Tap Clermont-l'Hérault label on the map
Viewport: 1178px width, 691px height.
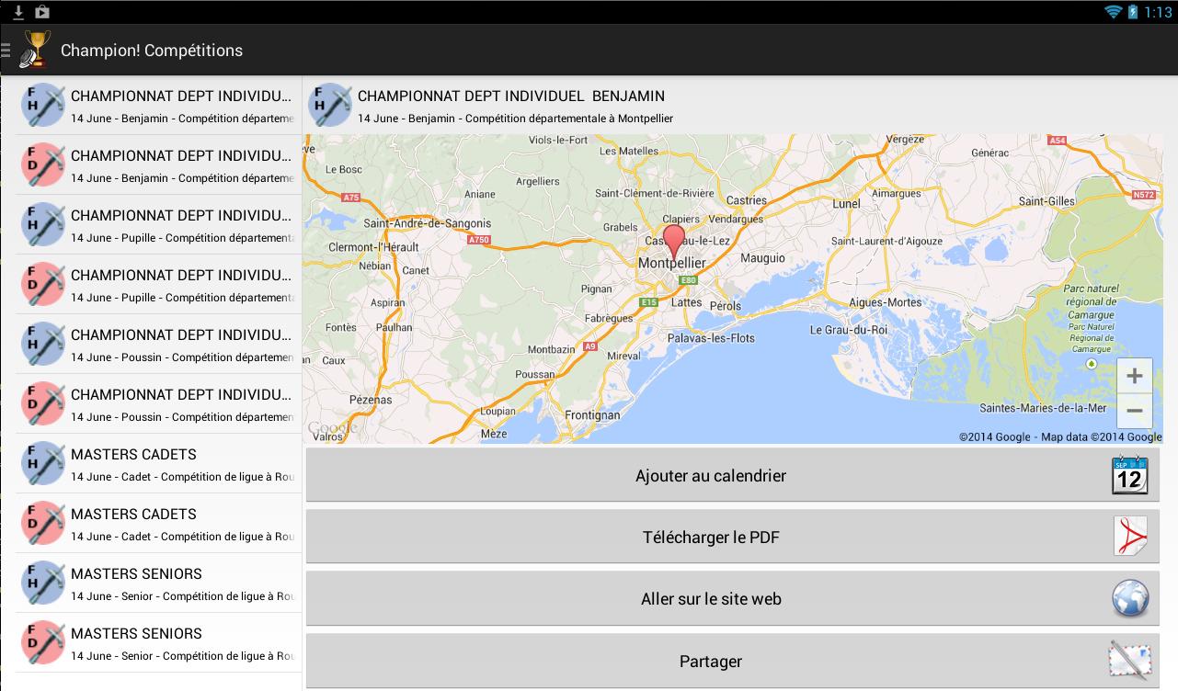pos(373,247)
